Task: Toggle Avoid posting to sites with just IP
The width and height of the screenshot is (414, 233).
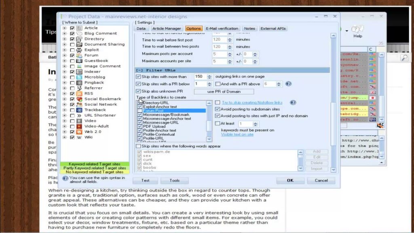Action: (218, 116)
